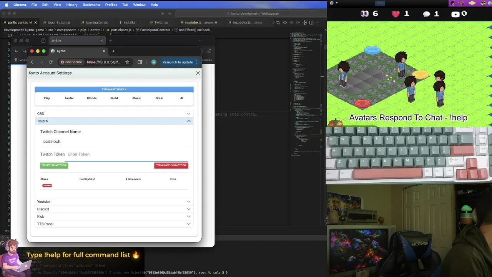492x277 pixels.
Task: Close the Kynto browser tab
Action: pyautogui.click(x=104, y=51)
